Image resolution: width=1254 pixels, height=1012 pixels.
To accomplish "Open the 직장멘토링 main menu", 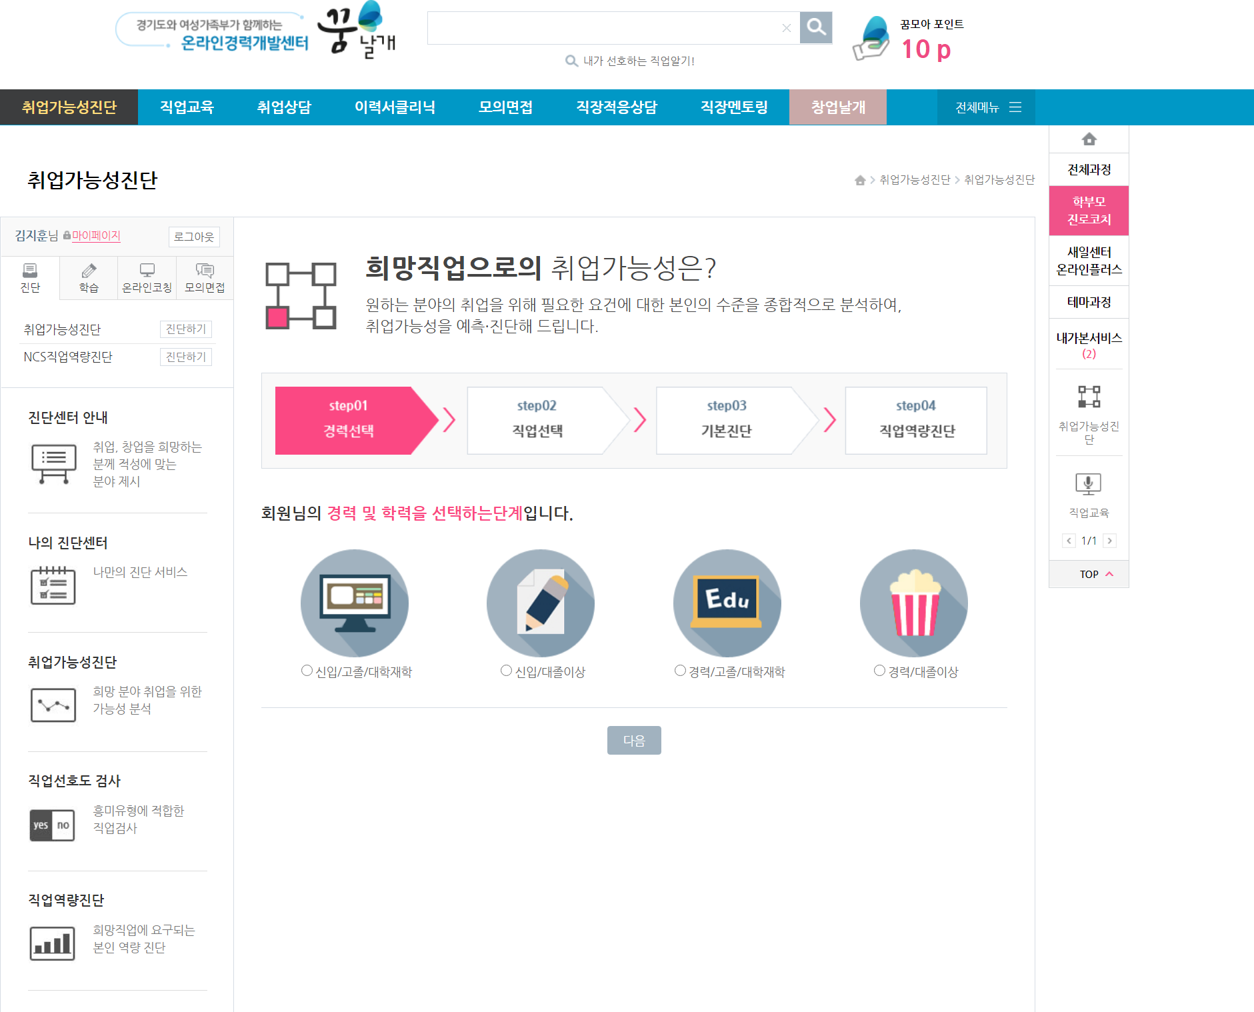I will click(734, 107).
